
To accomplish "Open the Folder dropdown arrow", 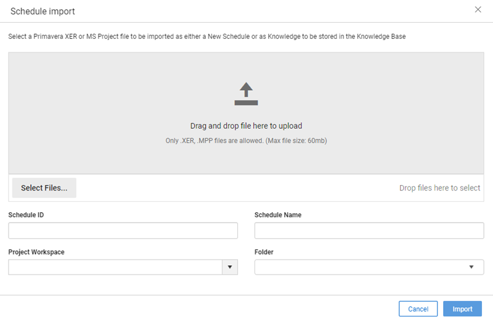I will pyautogui.click(x=471, y=267).
